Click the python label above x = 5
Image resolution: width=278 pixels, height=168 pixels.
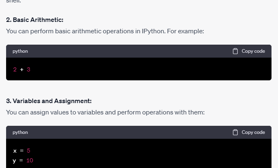coord(20,132)
